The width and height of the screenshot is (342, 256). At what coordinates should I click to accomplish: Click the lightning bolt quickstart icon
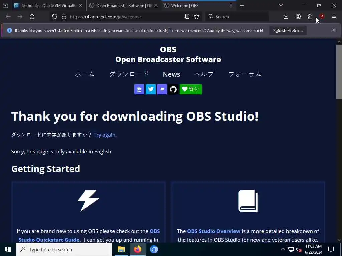88,201
